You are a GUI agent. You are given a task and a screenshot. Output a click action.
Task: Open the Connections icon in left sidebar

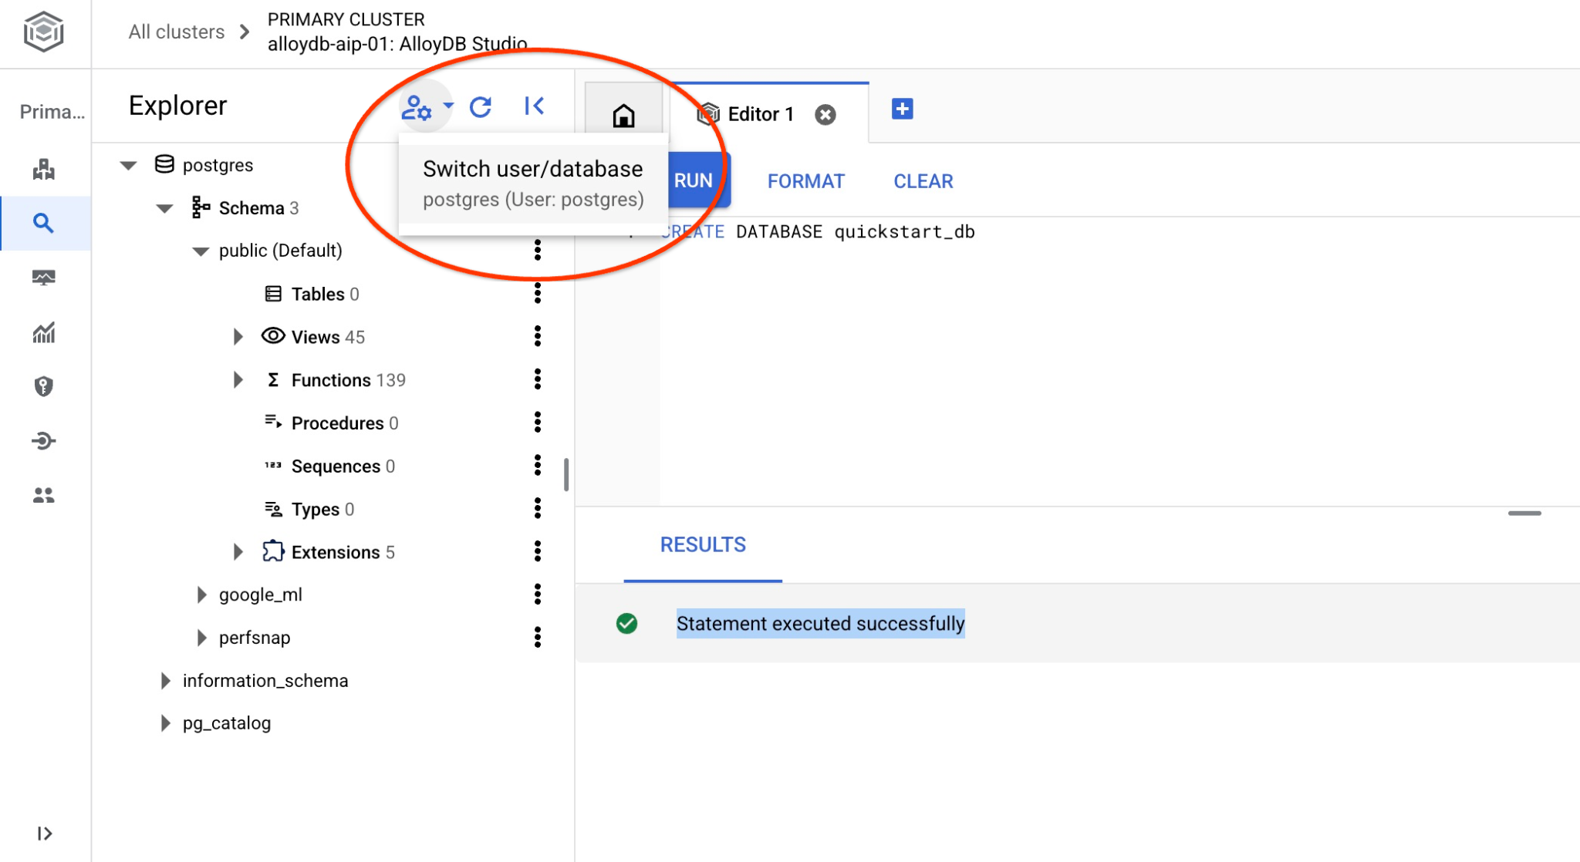coord(44,441)
